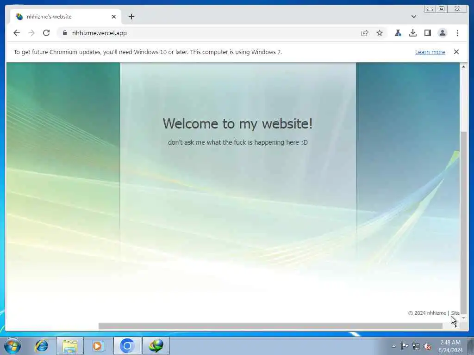Open Internet Download Manager taskbar icon

click(156, 346)
